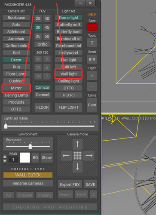The height and width of the screenshot is (215, 156).
Task: Start IPR render
Action: click(92, 59)
